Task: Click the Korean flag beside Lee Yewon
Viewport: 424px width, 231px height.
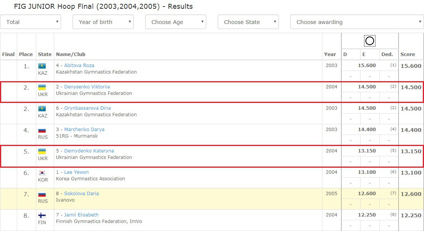Action: [42, 172]
